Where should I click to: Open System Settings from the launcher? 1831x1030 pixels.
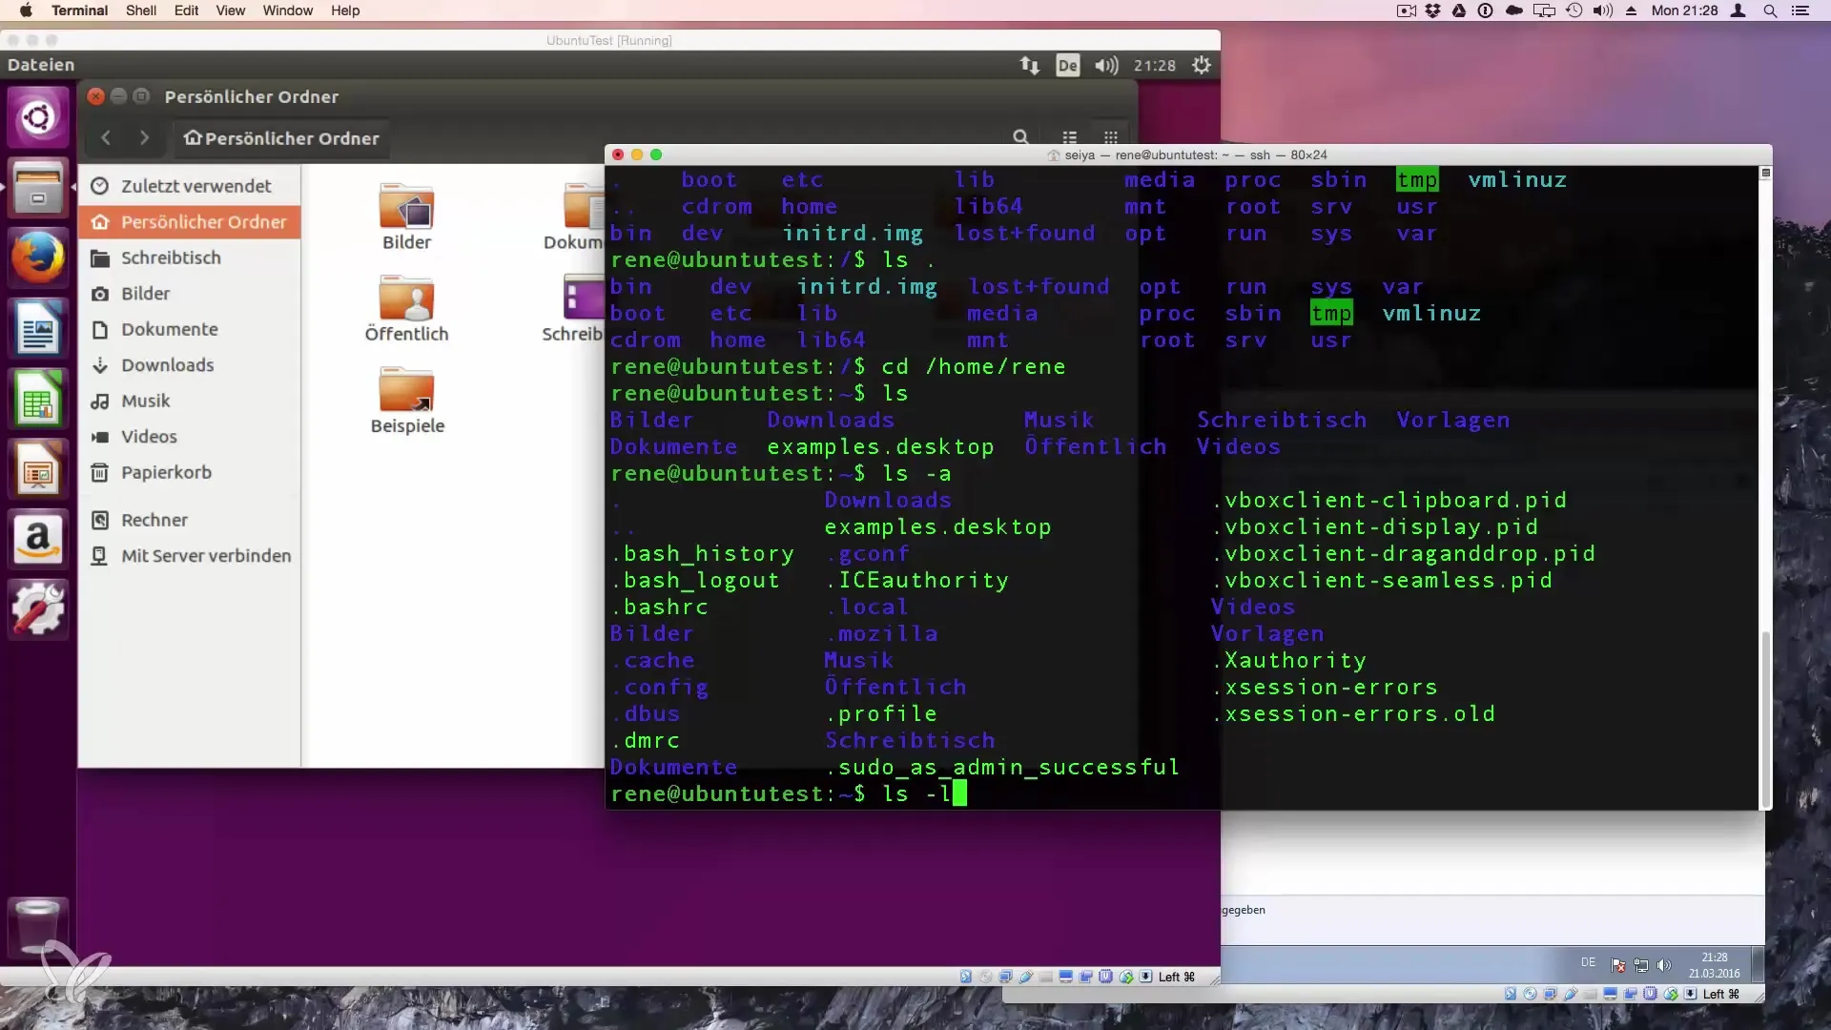coord(38,610)
